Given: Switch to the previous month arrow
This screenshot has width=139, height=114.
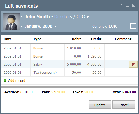Looking at the screenshot, I should [22, 26].
